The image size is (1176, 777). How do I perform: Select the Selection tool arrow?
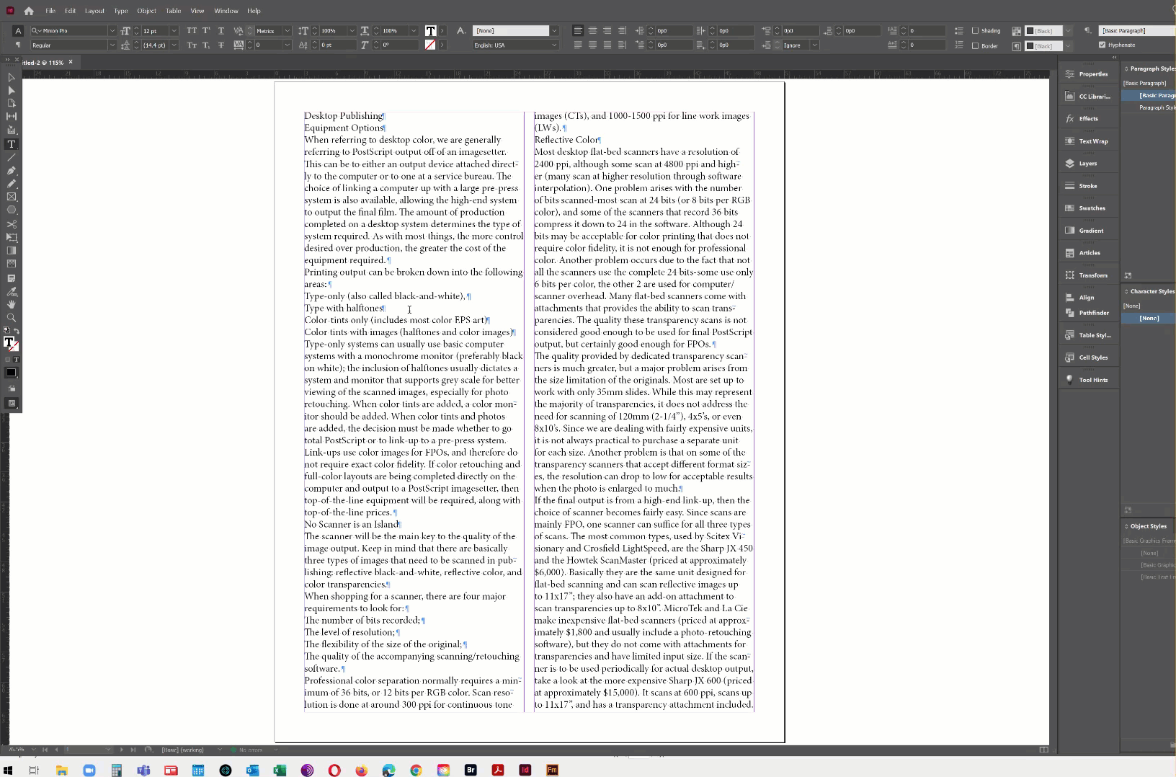click(x=11, y=77)
